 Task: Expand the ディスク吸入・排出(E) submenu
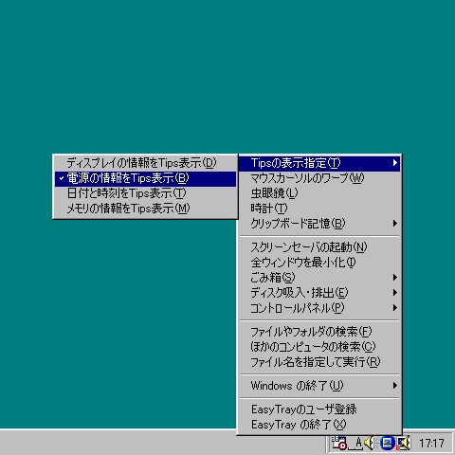click(x=319, y=293)
